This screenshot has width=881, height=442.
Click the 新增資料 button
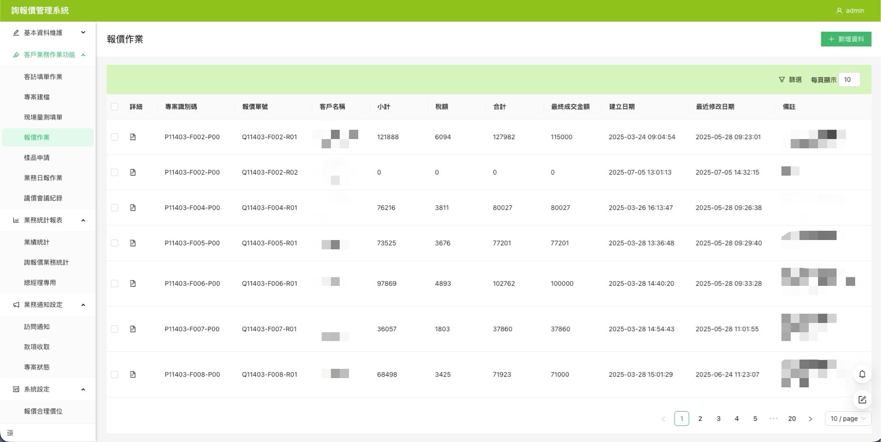(x=846, y=39)
